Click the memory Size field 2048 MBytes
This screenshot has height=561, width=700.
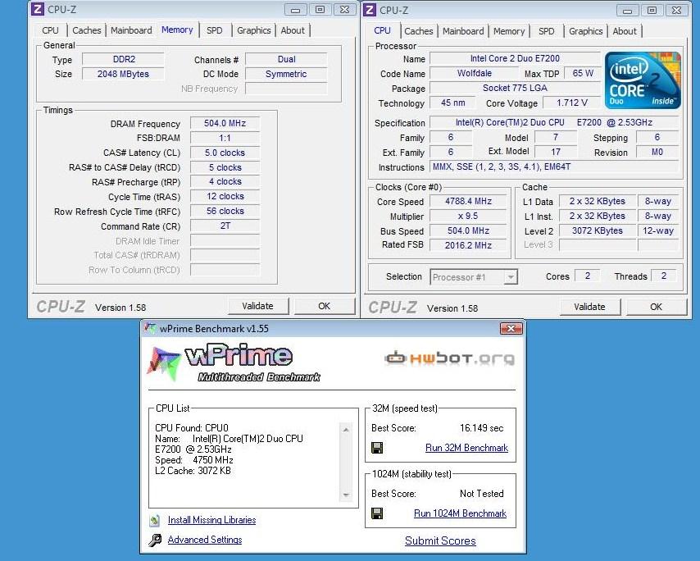pyautogui.click(x=123, y=74)
